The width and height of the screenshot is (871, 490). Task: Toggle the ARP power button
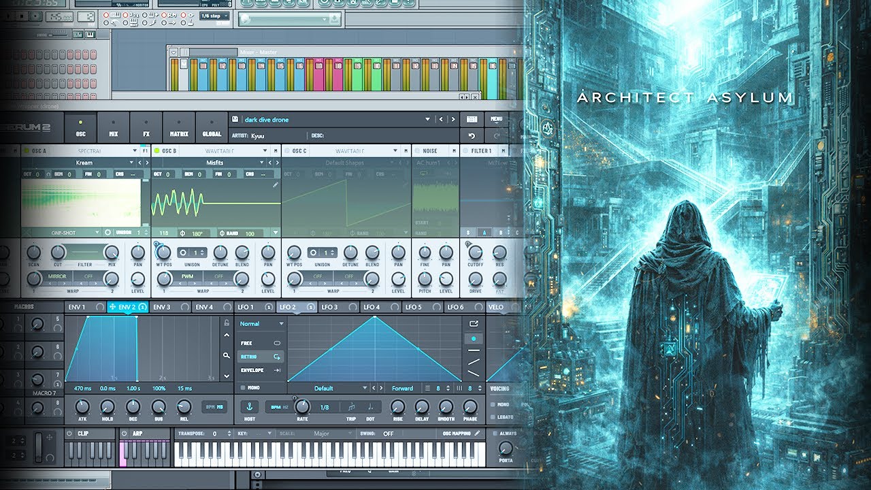[x=125, y=433]
